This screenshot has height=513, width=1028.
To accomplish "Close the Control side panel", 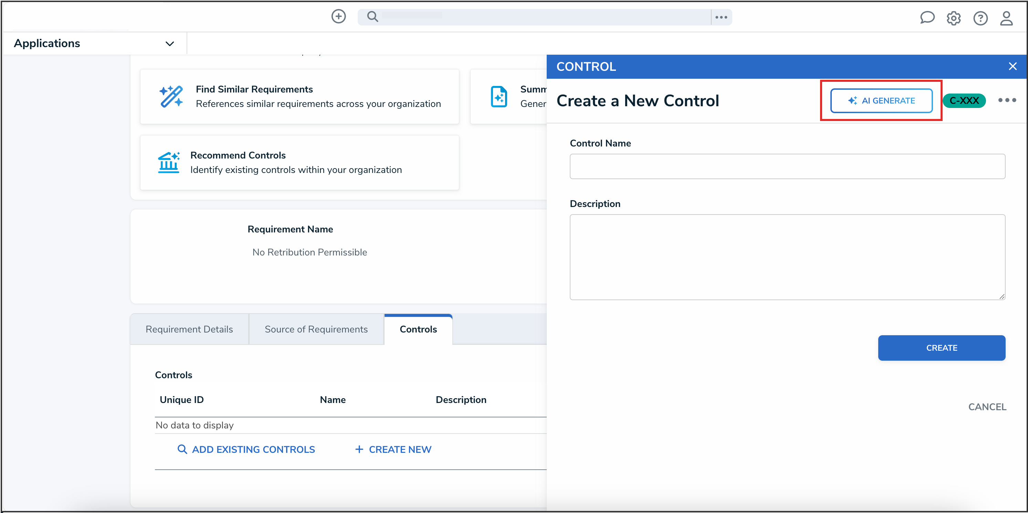I will (1013, 67).
